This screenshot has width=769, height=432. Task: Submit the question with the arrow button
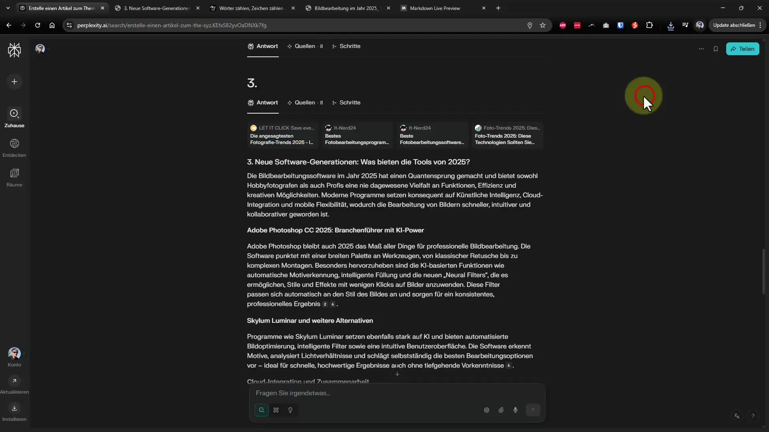(533, 410)
